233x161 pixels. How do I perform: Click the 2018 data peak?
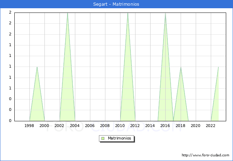(x=181, y=67)
